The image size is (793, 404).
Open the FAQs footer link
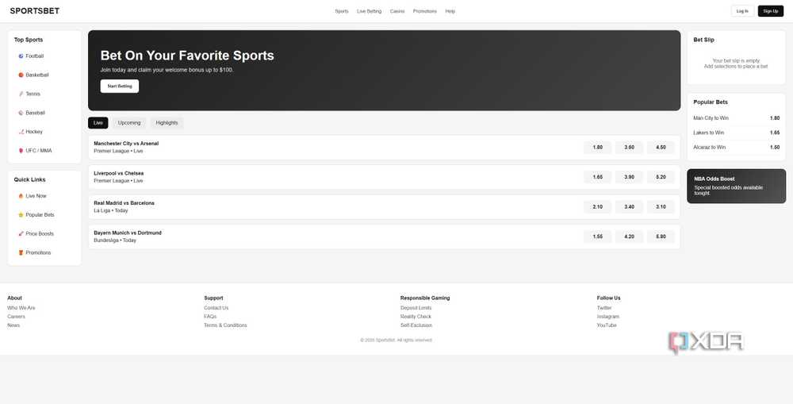tap(210, 317)
